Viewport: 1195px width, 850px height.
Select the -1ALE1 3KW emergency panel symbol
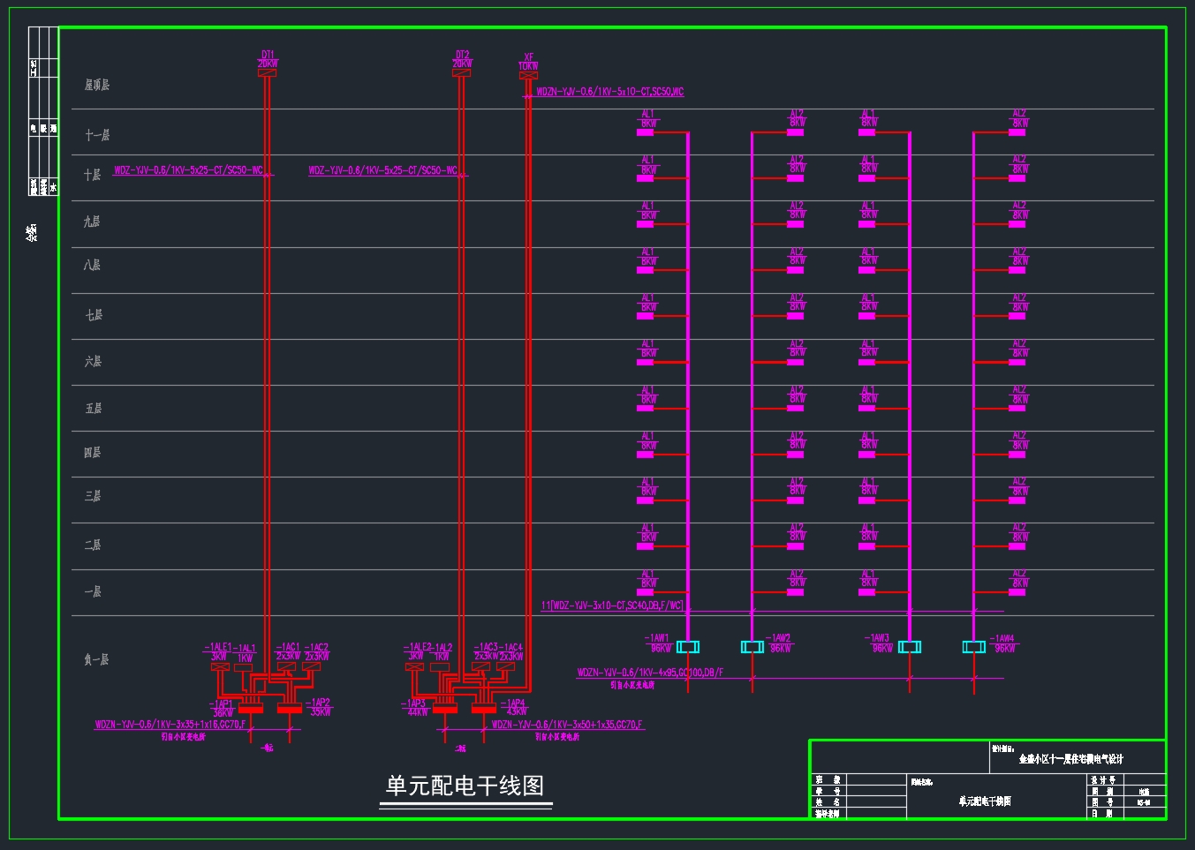point(221,667)
